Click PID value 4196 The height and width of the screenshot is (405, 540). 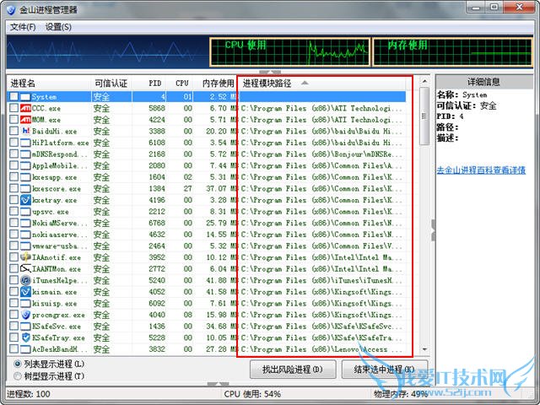(x=157, y=200)
